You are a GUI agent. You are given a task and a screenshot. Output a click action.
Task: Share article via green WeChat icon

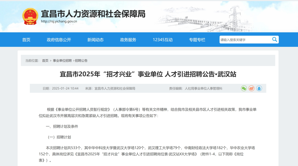[244, 88]
